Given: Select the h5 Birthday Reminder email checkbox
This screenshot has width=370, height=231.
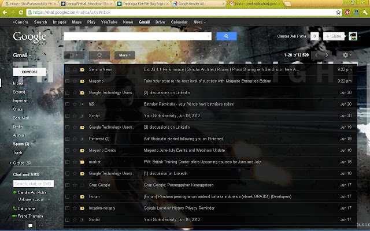Looking at the screenshot, I should 68,104.
